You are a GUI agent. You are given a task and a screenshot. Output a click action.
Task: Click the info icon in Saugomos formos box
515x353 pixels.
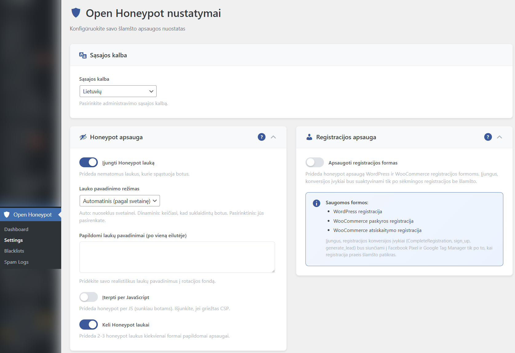coord(316,203)
